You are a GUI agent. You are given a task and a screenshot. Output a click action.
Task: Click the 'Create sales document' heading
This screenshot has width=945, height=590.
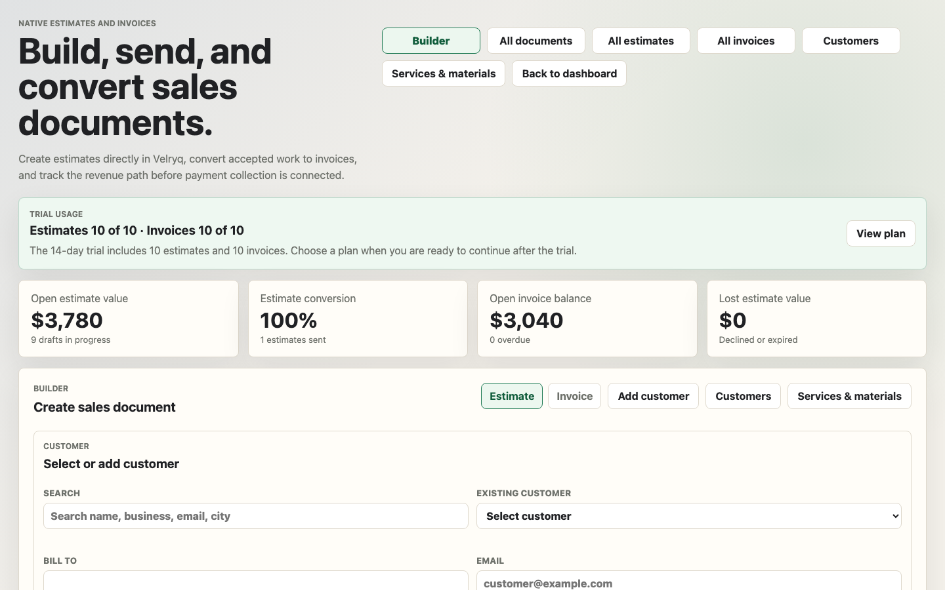[x=104, y=407]
